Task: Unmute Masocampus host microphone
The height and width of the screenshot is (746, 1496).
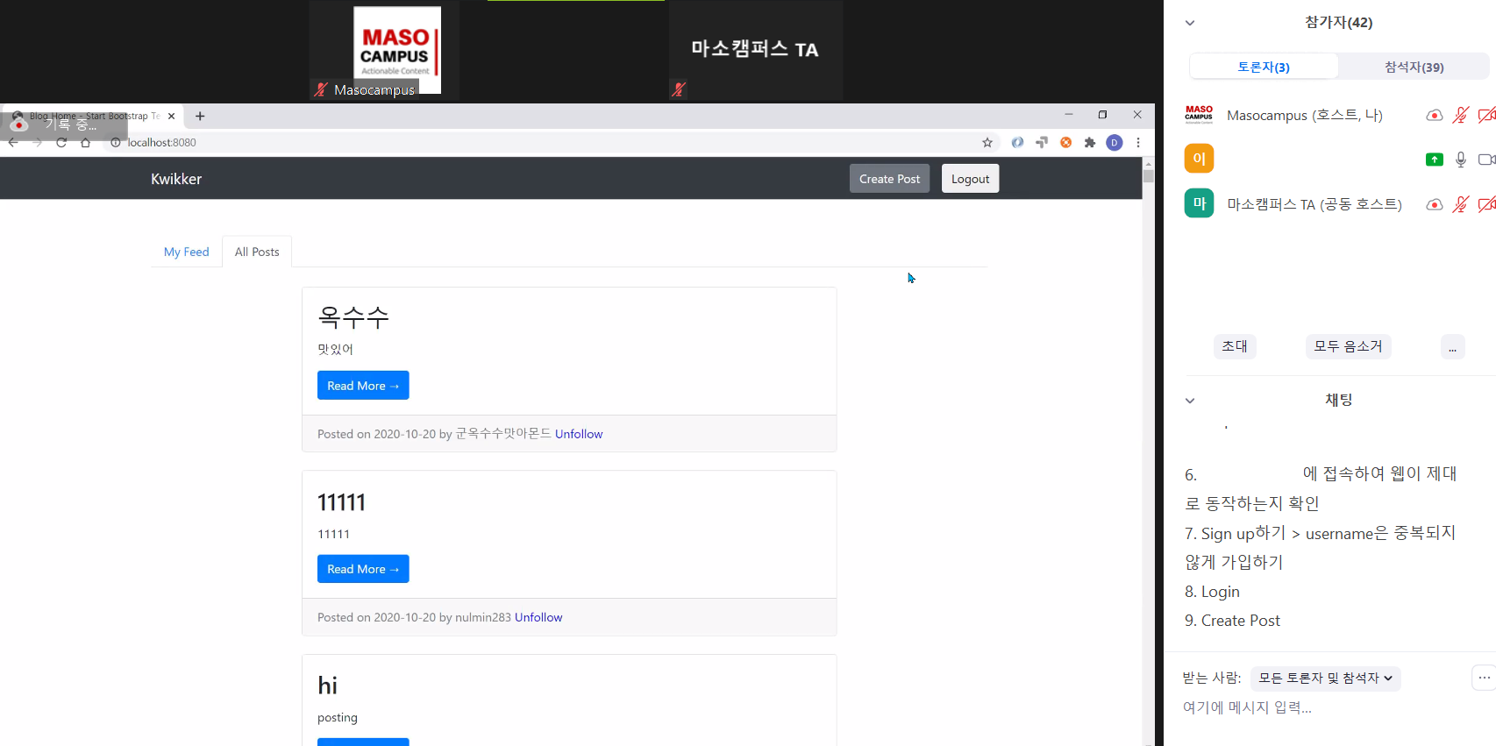Action: [x=1460, y=116]
